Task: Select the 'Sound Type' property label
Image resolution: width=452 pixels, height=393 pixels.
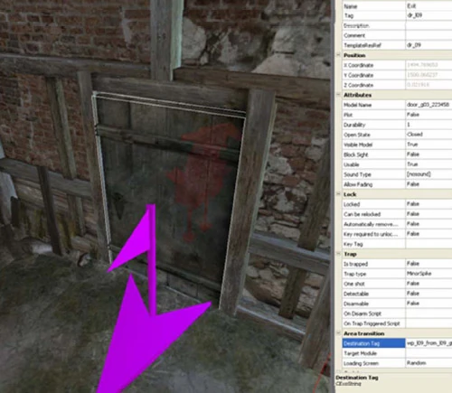Action: coord(357,174)
